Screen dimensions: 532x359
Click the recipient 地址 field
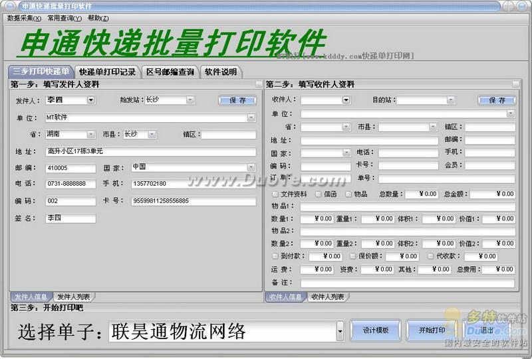370,140
